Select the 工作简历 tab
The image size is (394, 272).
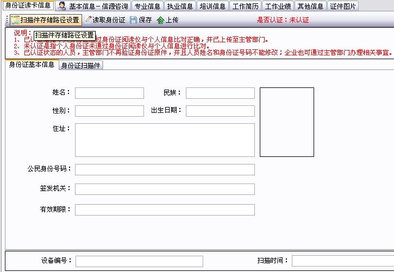coord(246,7)
